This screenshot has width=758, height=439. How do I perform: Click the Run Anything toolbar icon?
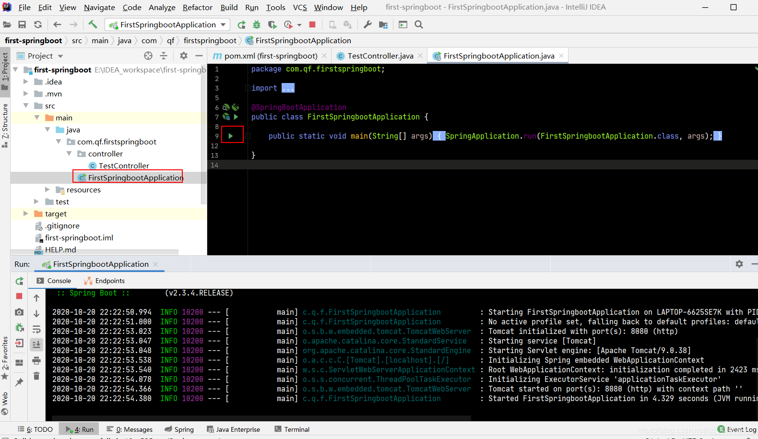pyautogui.click(x=403, y=24)
